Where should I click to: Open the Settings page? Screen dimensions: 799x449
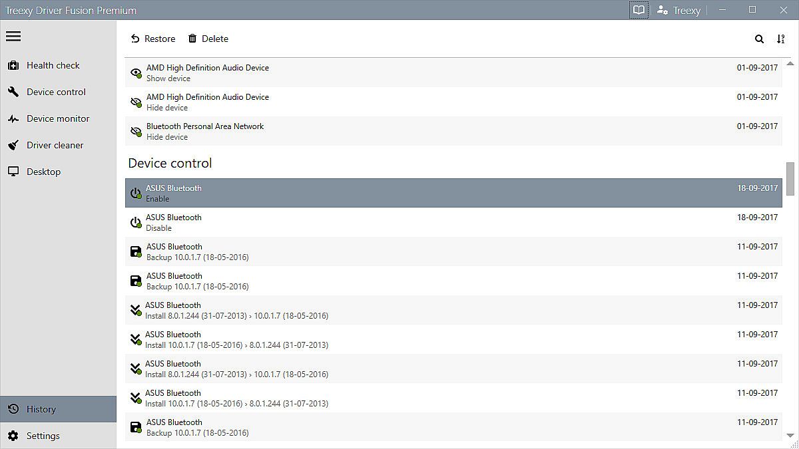58,436
